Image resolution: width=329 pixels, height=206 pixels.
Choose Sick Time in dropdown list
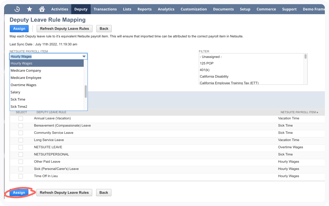click(x=47, y=99)
